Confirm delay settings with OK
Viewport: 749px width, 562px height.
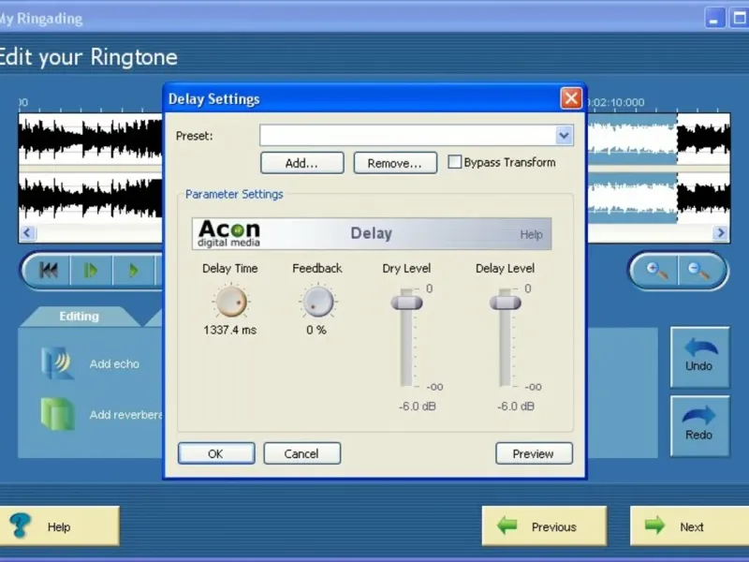pos(216,453)
